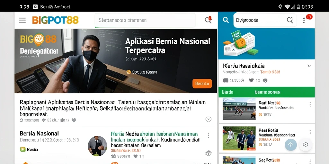Open the Bertia Nasional section heading
The image size is (329, 164).
click(x=39, y=133)
